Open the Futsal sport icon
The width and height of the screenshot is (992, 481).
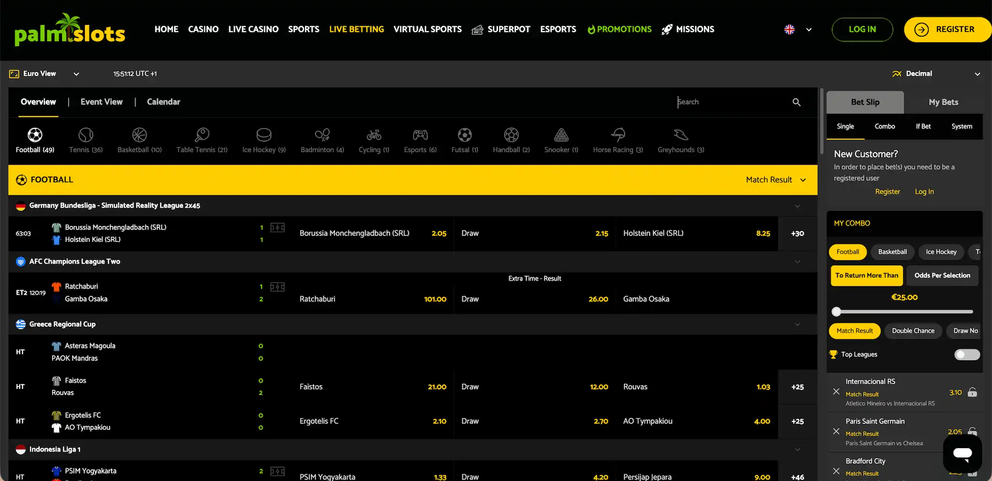click(465, 135)
